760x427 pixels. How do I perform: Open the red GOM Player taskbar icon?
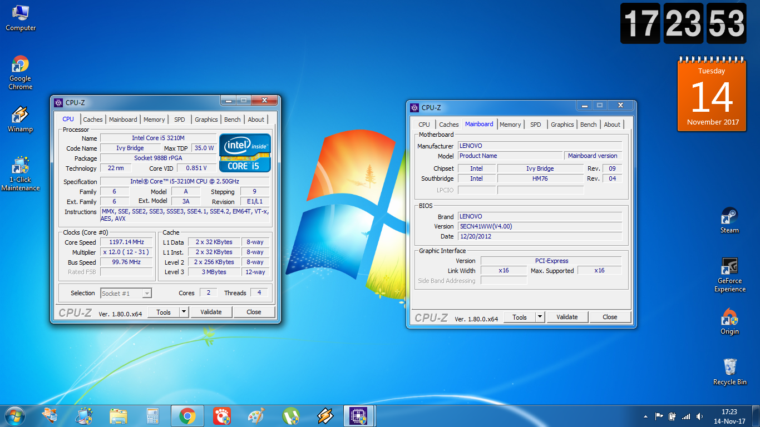(x=222, y=416)
